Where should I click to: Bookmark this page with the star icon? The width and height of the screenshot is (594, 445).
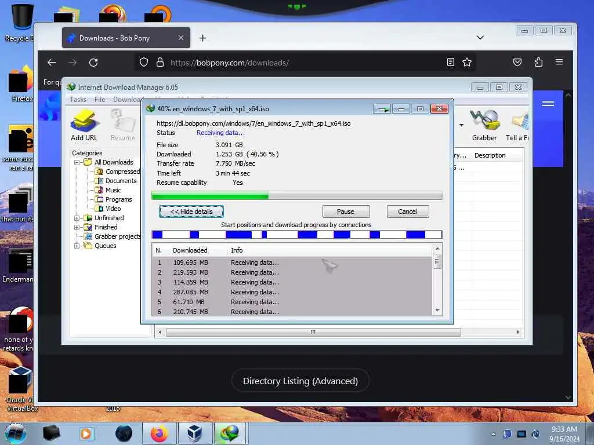467,63
